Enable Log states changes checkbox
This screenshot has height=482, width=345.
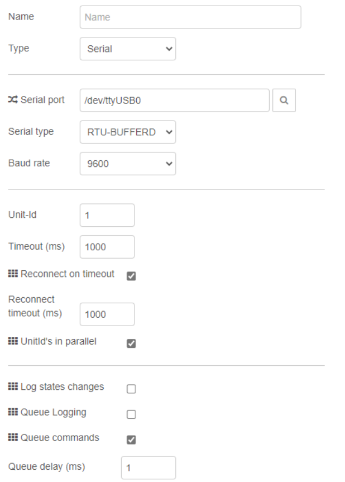click(132, 389)
